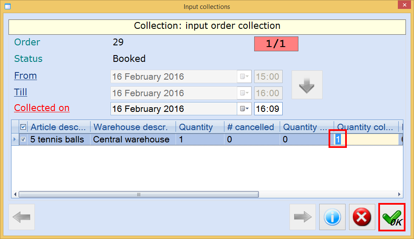This screenshot has height=239, width=414.
Task: Open the Collected on date picker dropdown
Action: (x=244, y=109)
